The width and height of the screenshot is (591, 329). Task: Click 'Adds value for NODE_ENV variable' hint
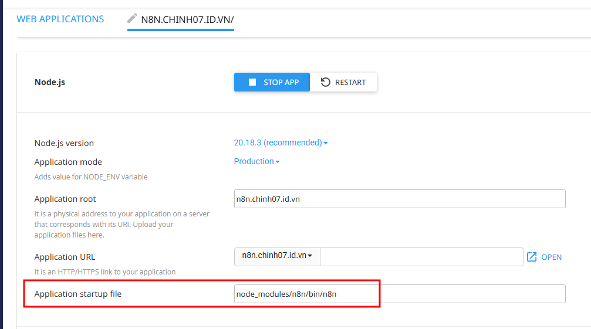point(91,177)
